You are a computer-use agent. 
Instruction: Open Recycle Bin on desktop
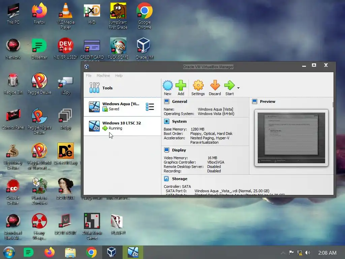click(13, 84)
